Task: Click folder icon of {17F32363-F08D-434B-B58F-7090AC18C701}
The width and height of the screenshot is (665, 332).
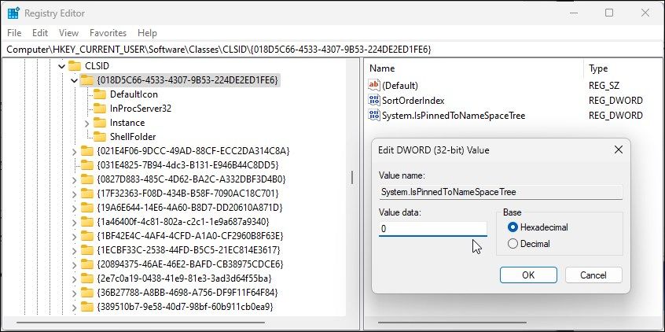Action: (87, 194)
